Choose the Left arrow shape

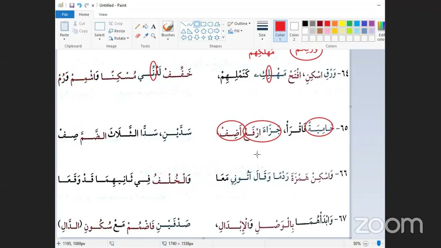(183, 37)
